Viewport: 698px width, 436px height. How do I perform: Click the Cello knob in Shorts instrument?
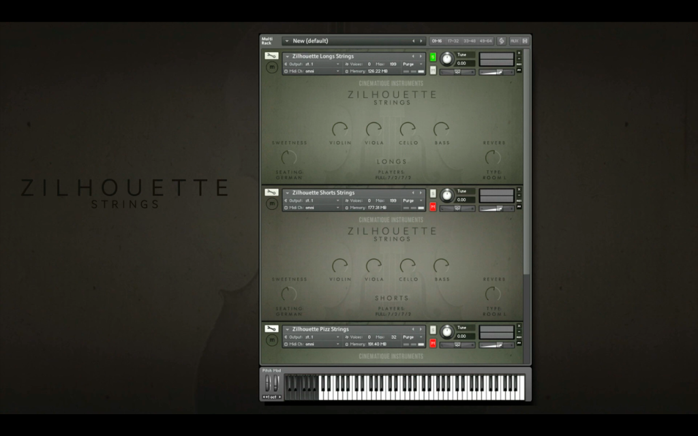point(408,266)
